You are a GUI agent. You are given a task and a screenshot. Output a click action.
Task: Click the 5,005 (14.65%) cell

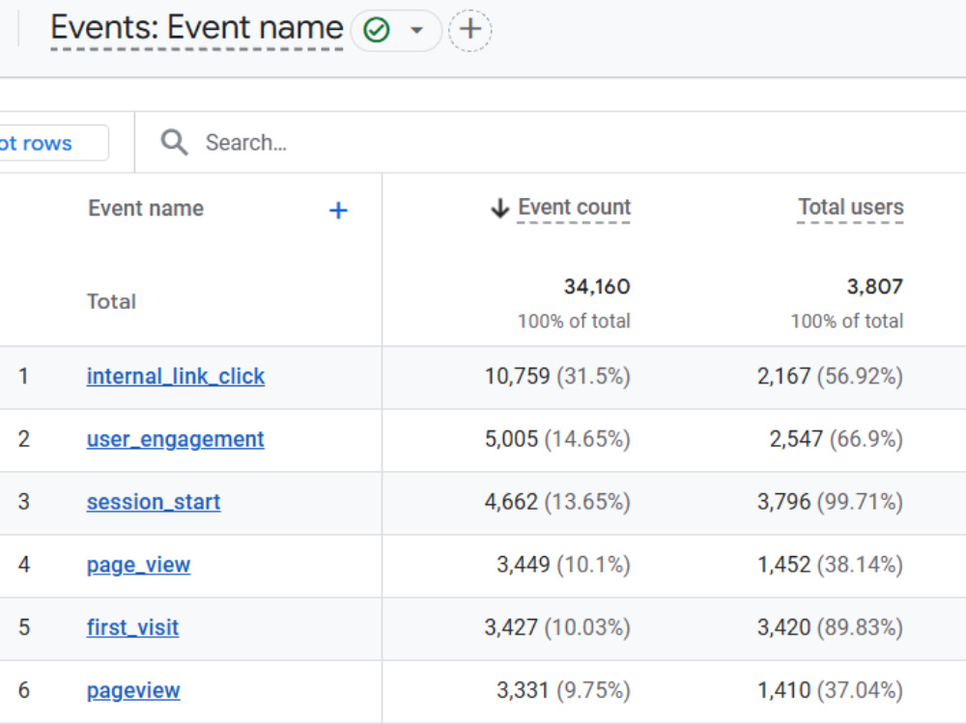(557, 439)
